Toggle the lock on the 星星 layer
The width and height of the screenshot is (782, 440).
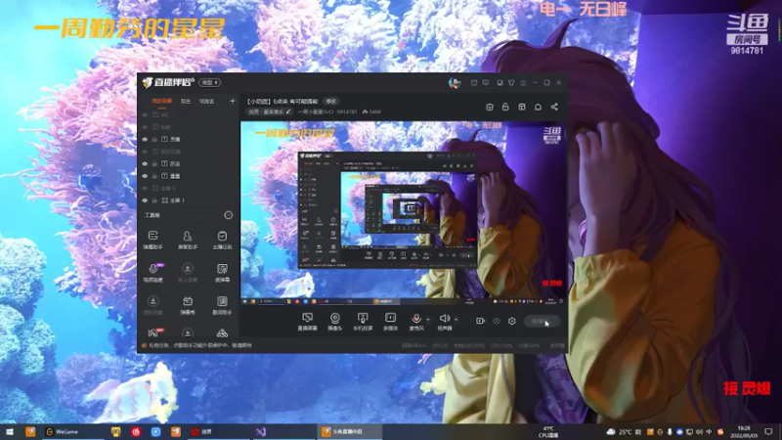(x=154, y=176)
